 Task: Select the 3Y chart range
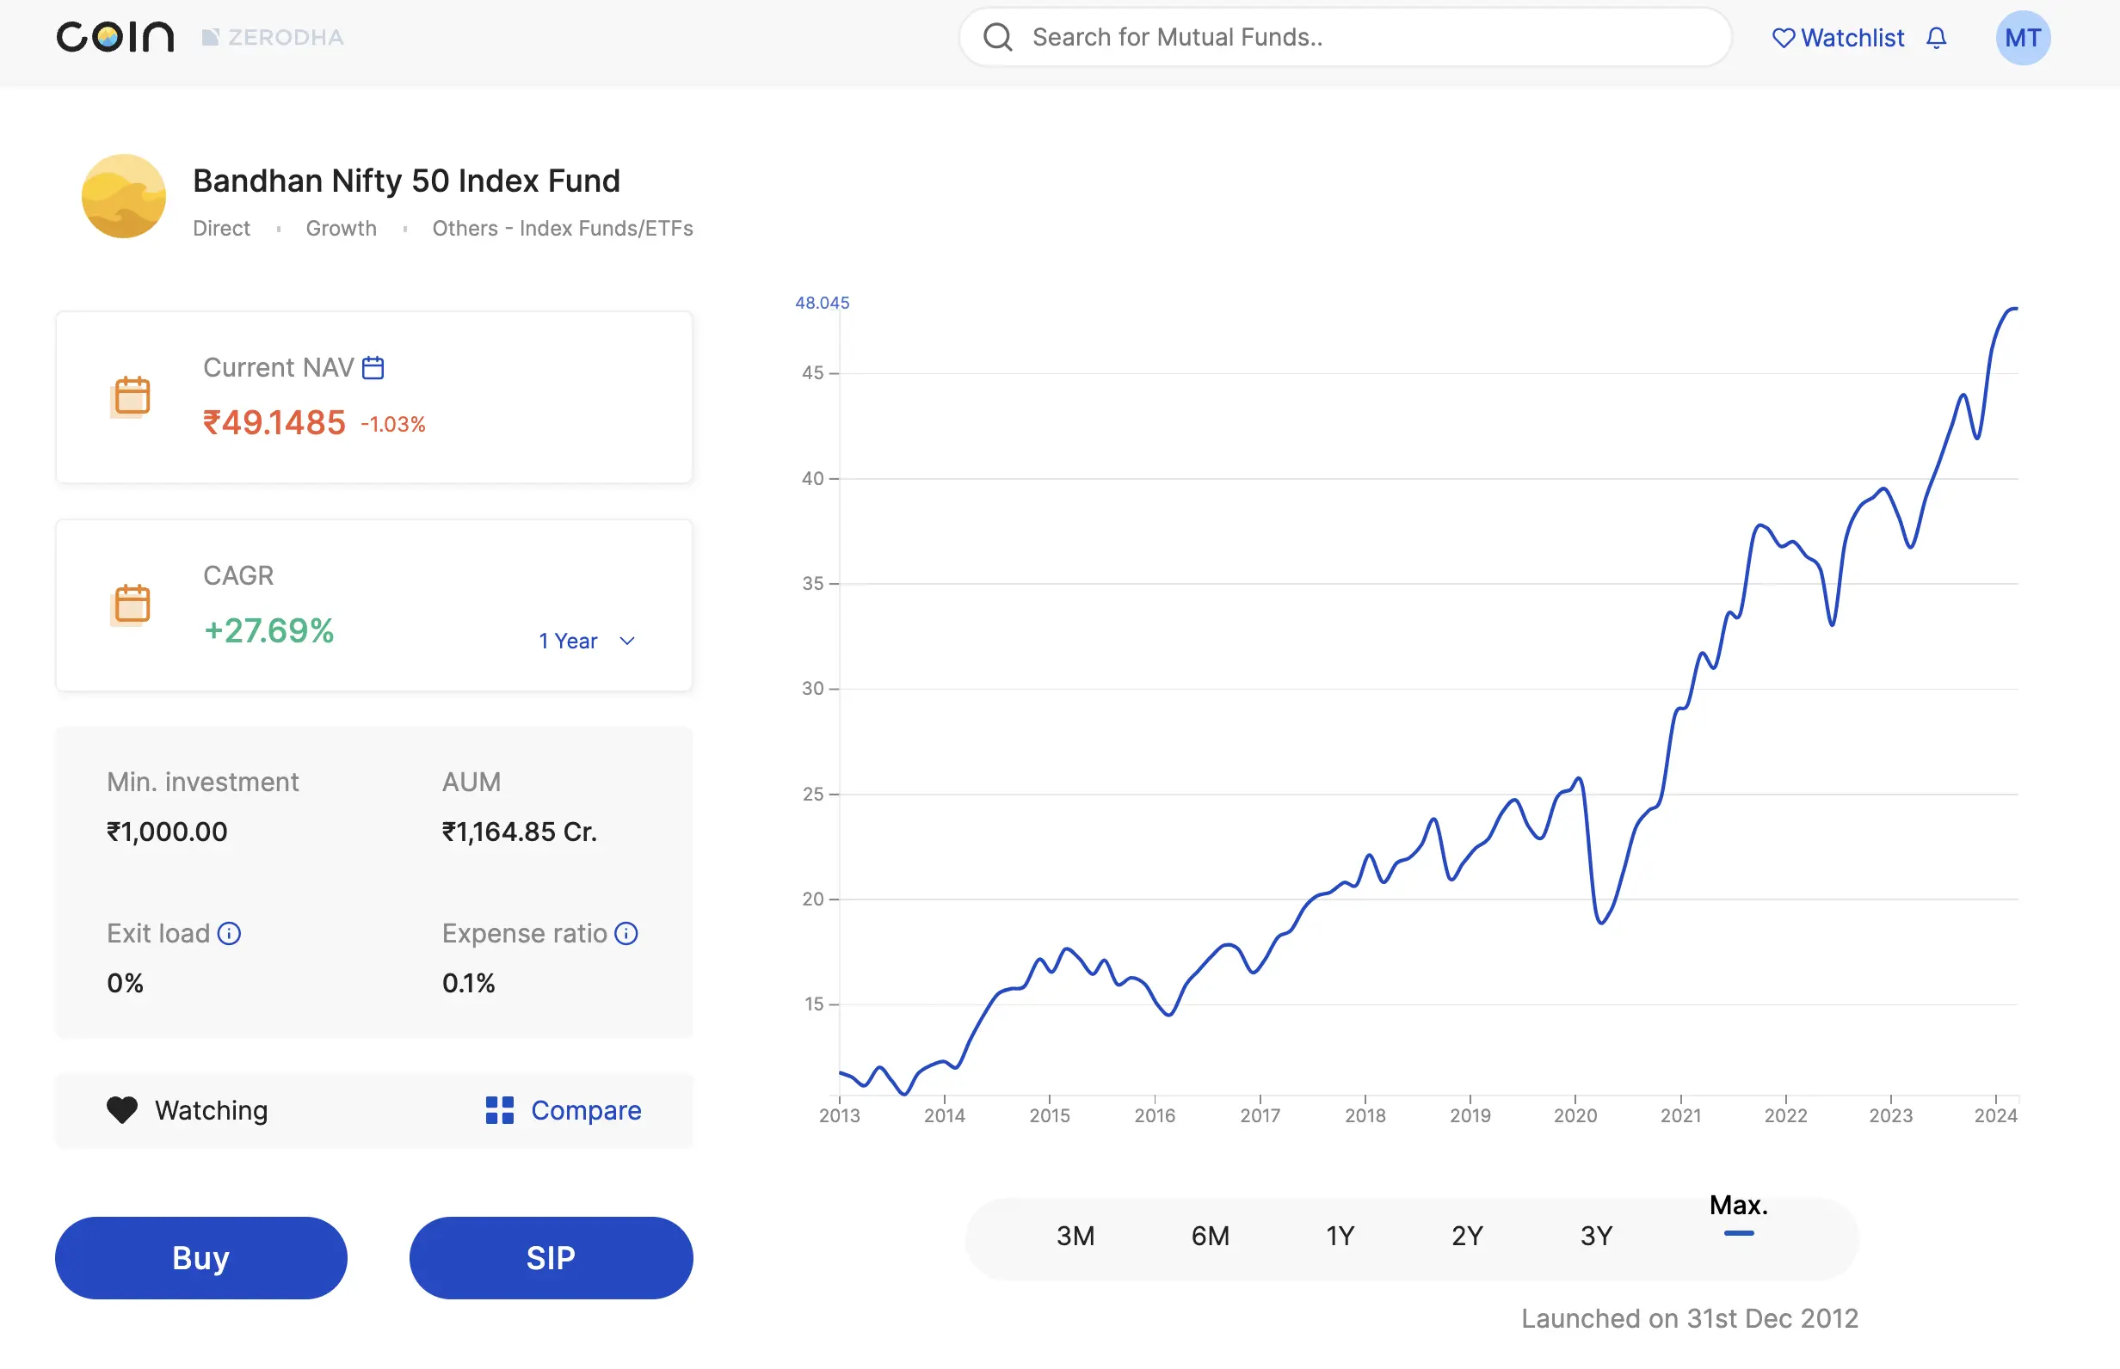(1596, 1236)
